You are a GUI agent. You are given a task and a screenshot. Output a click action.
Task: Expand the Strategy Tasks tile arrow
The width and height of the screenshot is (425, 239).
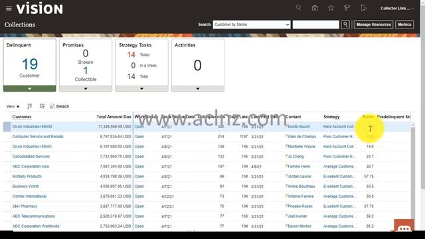[141, 88]
